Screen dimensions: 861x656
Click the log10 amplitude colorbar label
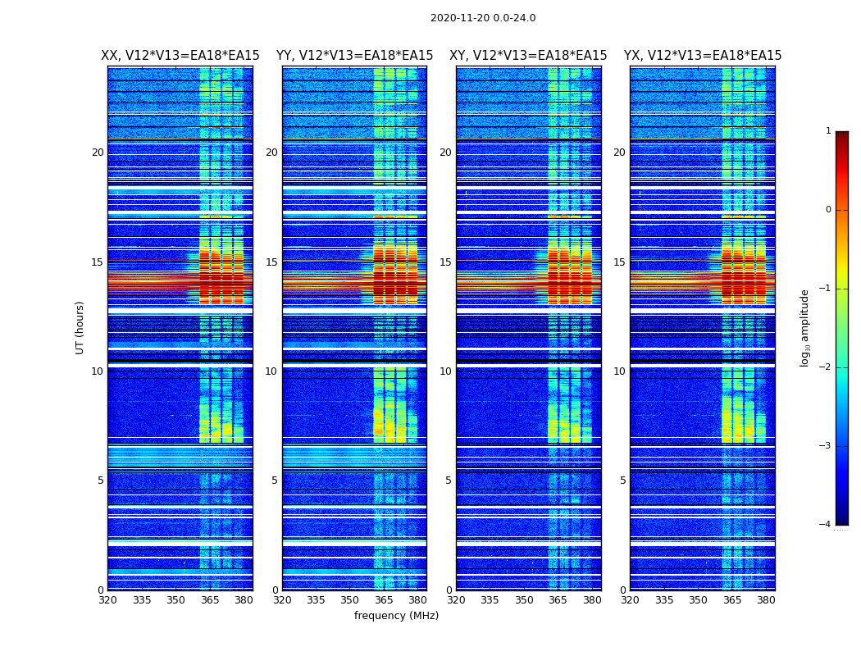[804, 328]
